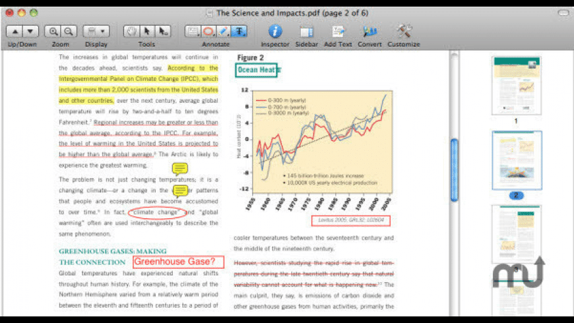The image size is (574, 323).
Task: Open the upper yellow note annotation
Action: [179, 169]
